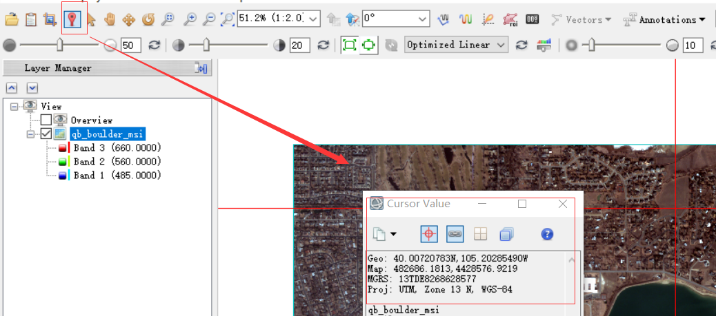
Task: Collapse the Layer Manager panel icon
Action: coord(201,68)
